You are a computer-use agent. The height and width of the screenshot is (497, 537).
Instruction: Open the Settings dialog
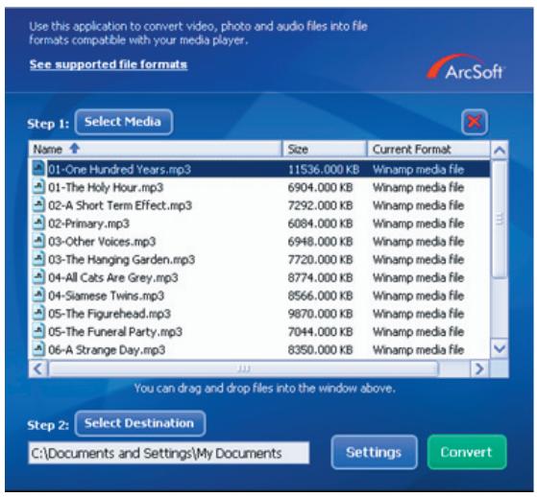(374, 452)
